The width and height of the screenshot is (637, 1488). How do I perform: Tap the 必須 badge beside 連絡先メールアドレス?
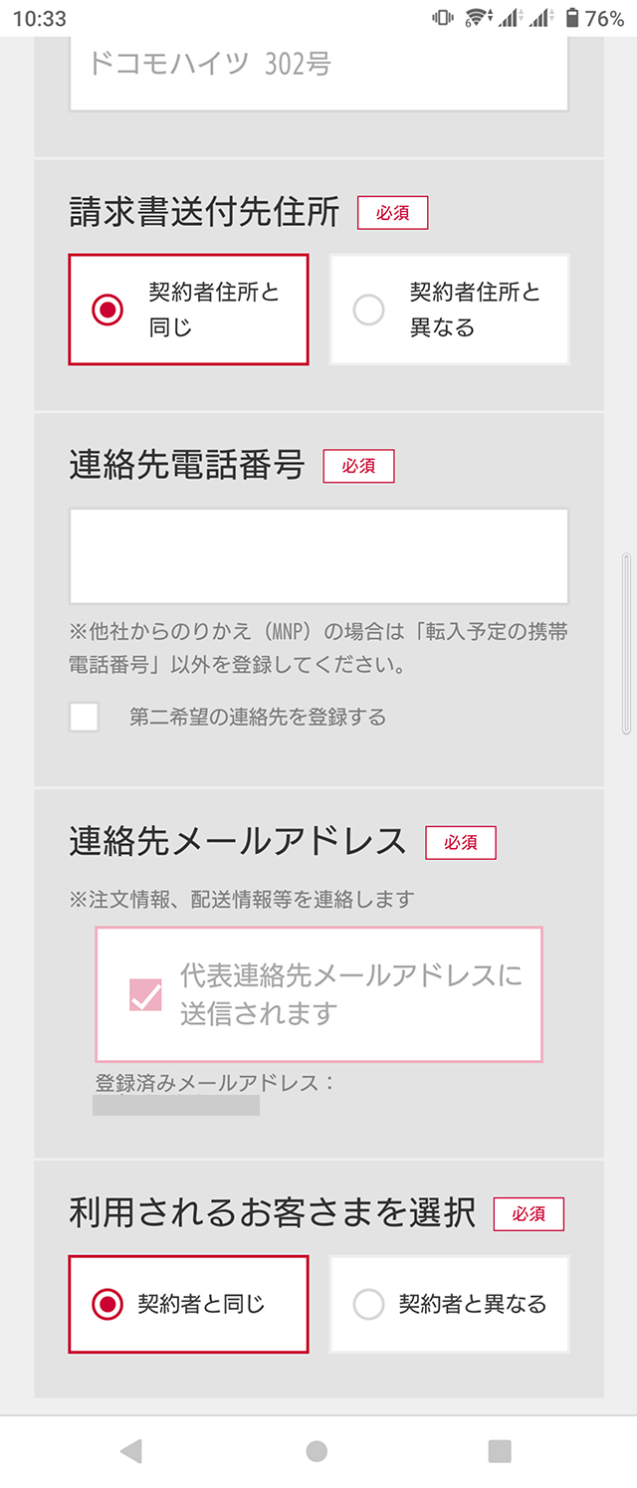coord(460,842)
